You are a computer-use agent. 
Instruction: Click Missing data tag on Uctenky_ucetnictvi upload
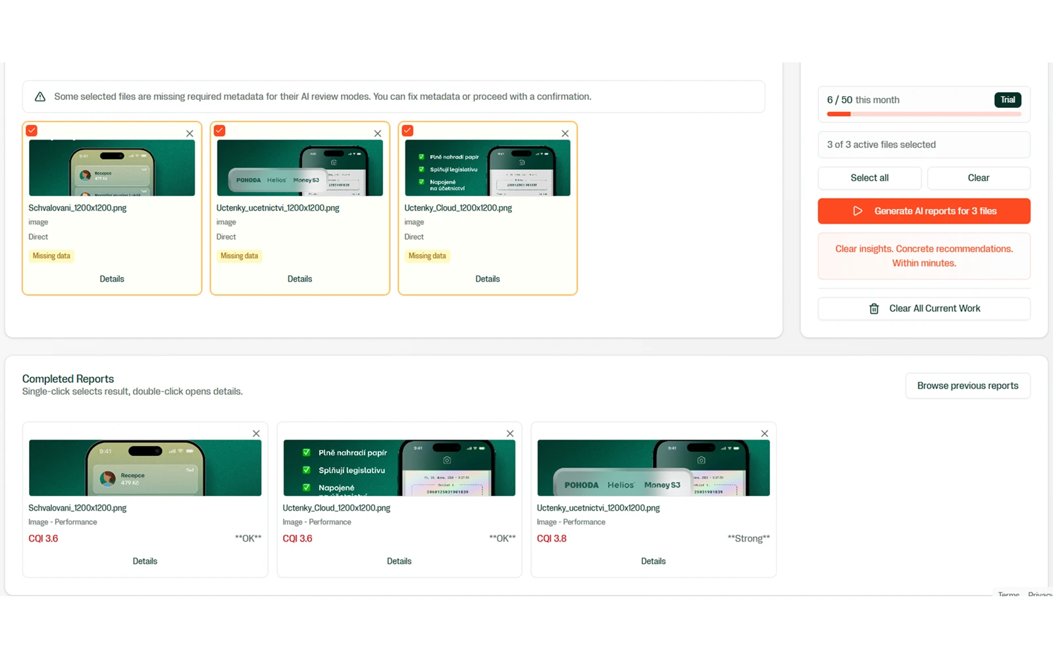click(240, 256)
